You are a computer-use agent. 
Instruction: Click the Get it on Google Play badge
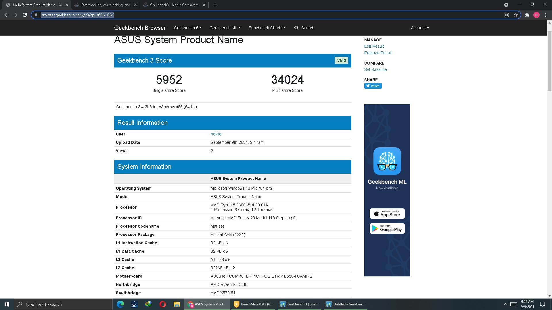click(387, 228)
